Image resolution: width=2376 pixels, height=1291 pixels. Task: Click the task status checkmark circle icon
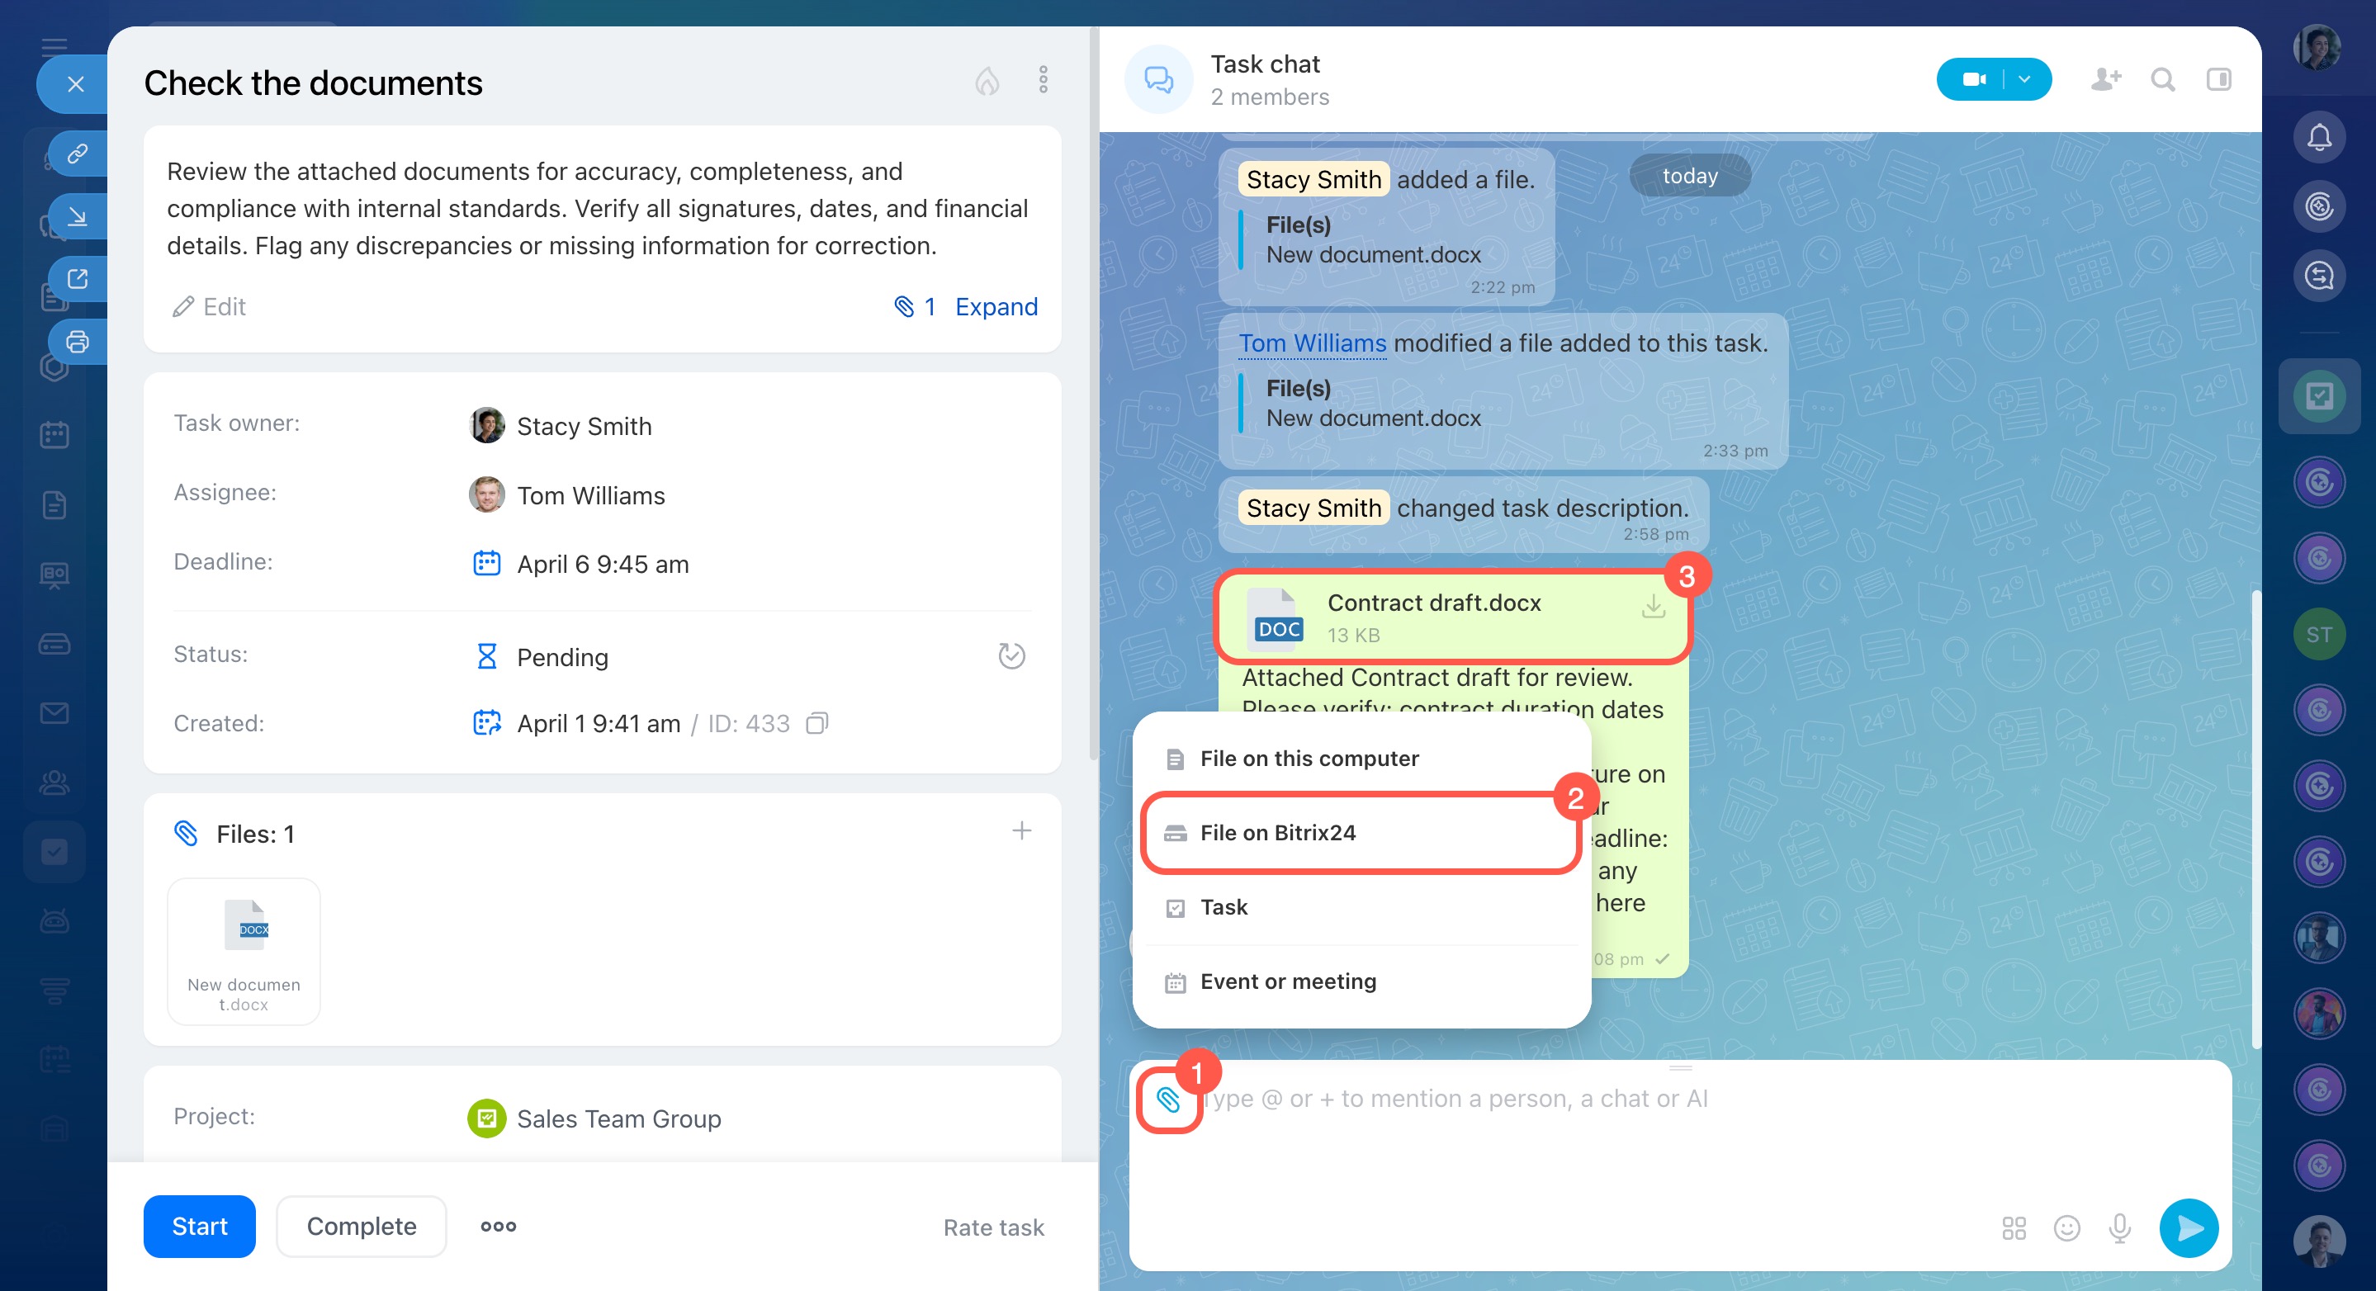pos(1012,655)
